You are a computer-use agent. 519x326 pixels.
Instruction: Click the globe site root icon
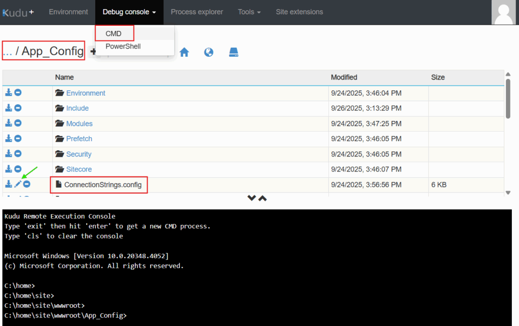click(208, 52)
